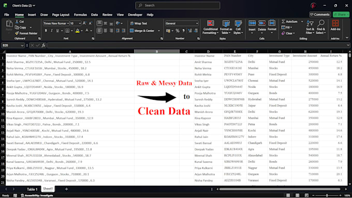Activate the Format Painter brush
The image size is (352, 198).
(x=26, y=33)
